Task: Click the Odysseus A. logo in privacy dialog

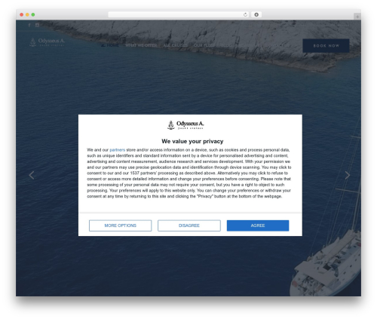Action: tap(185, 125)
